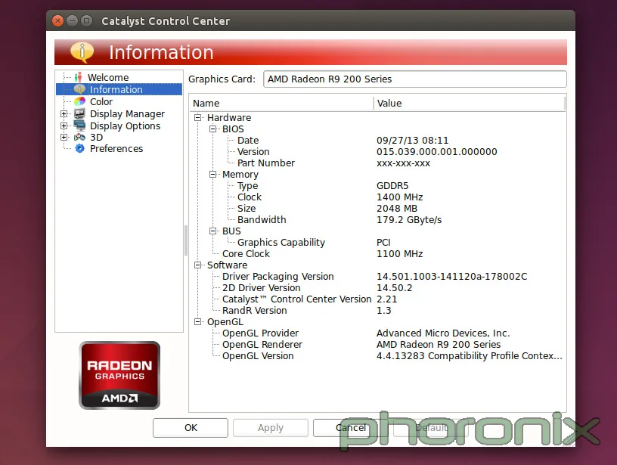Collapse the Hardware section
The image size is (617, 465).
click(x=198, y=118)
